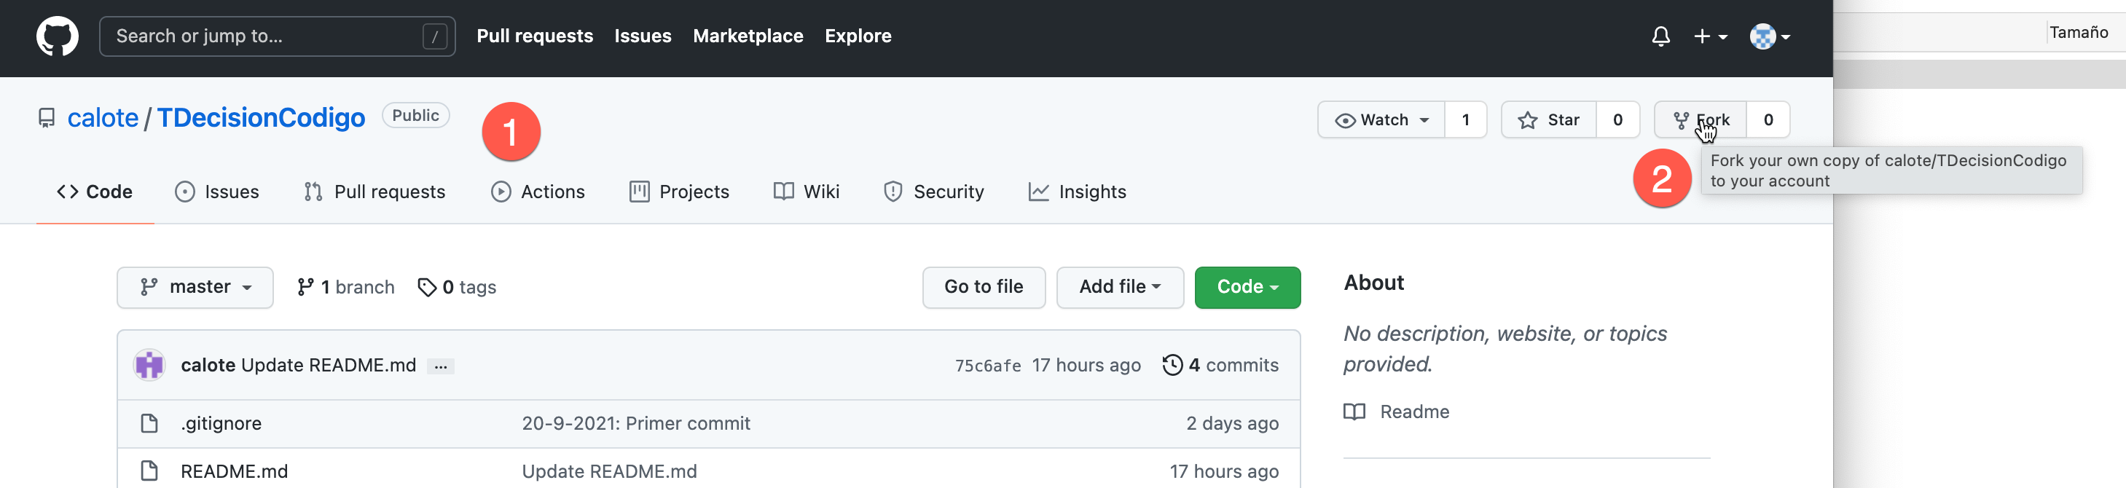Open the GitHub home logo
Screen dimensions: 2126x488
pyautogui.click(x=57, y=36)
